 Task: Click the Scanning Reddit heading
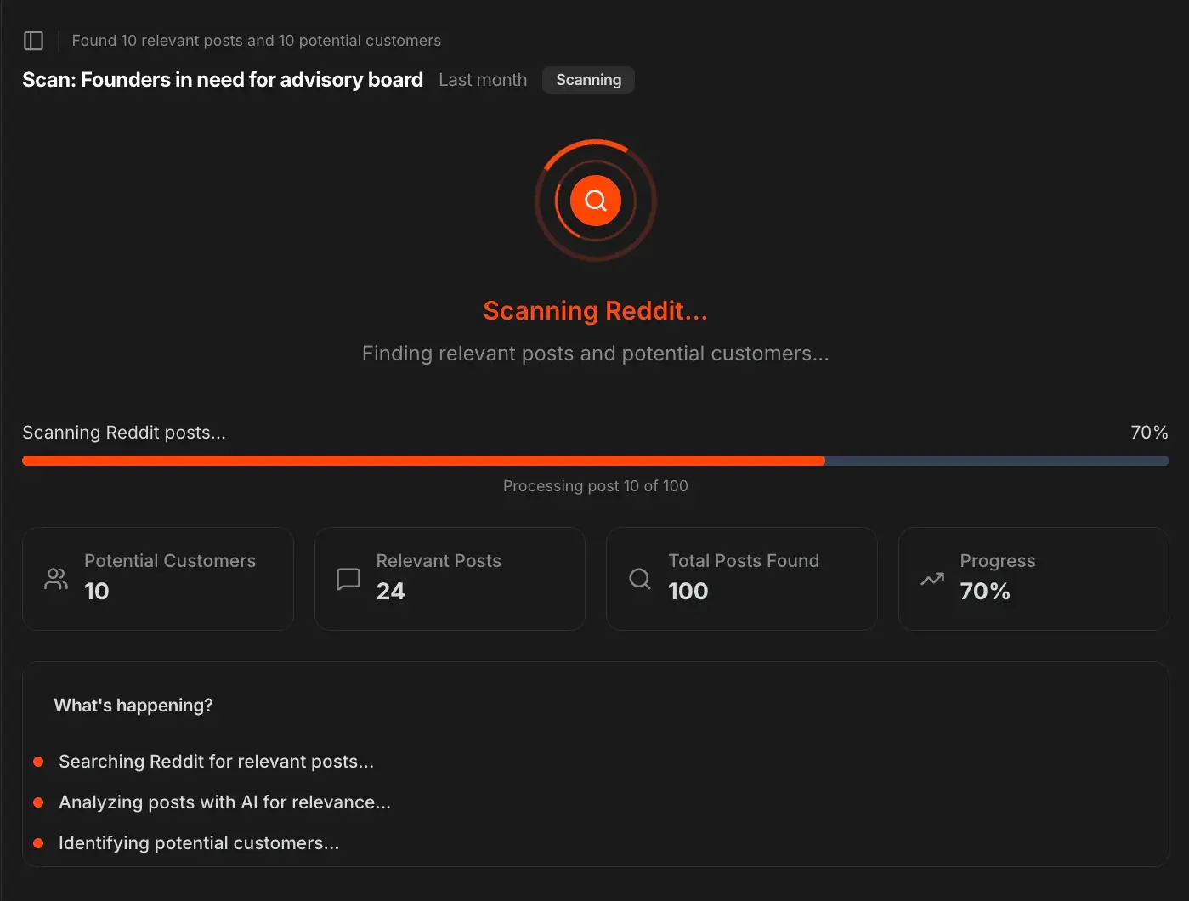point(595,310)
